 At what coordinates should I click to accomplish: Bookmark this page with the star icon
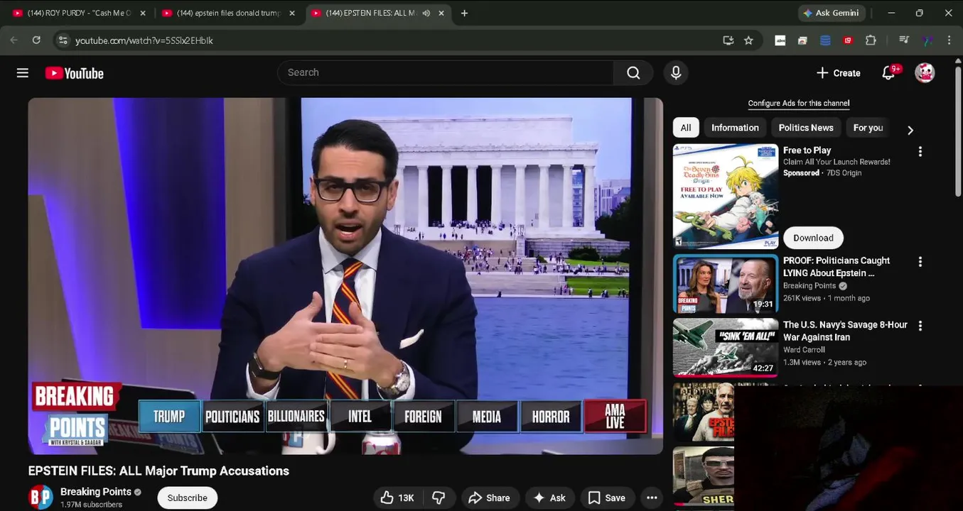pyautogui.click(x=748, y=40)
